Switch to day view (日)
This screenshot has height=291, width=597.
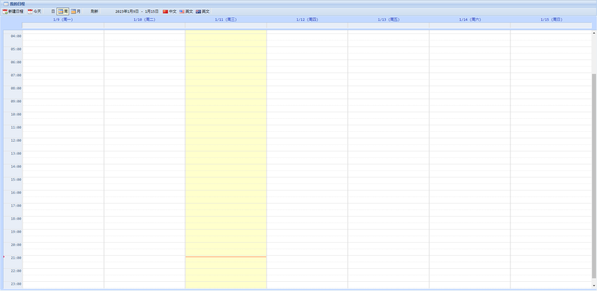pos(53,11)
